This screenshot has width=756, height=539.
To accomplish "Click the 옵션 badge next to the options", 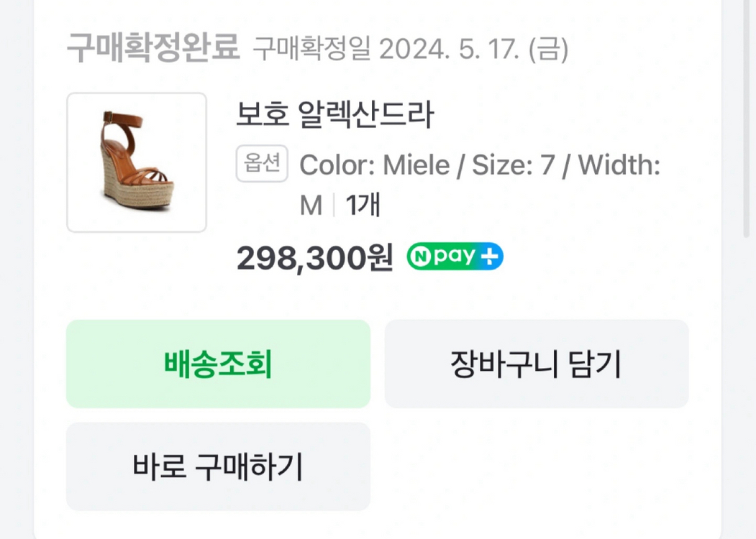I will click(x=262, y=165).
